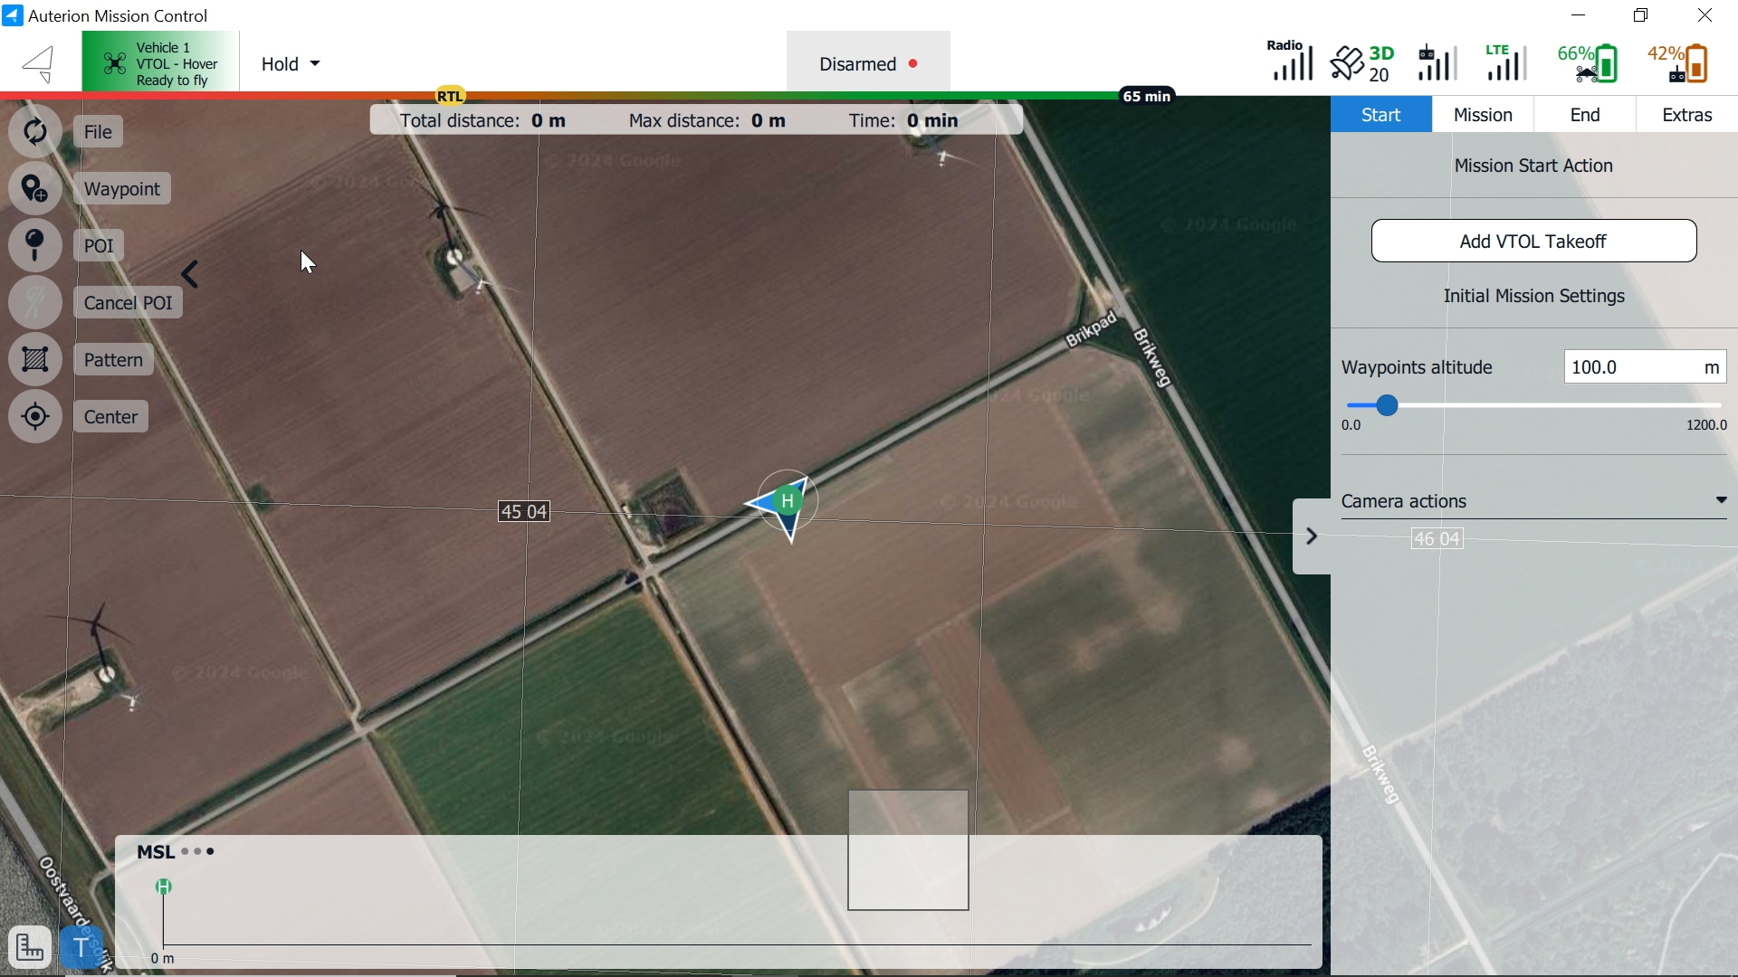Click the Pattern survey icon
Viewport: 1738px width, 977px height.
click(x=34, y=360)
